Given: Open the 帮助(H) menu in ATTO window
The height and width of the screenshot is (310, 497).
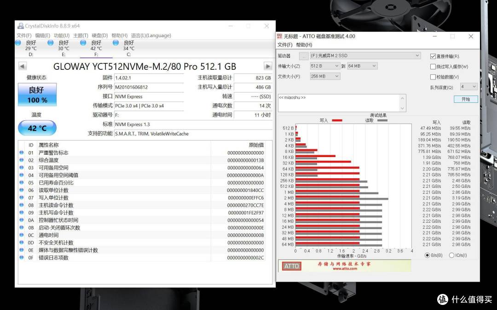Looking at the screenshot, I should [x=304, y=45].
